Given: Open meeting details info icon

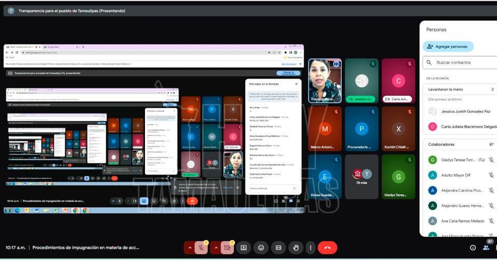Looking at the screenshot, I should tap(472, 248).
